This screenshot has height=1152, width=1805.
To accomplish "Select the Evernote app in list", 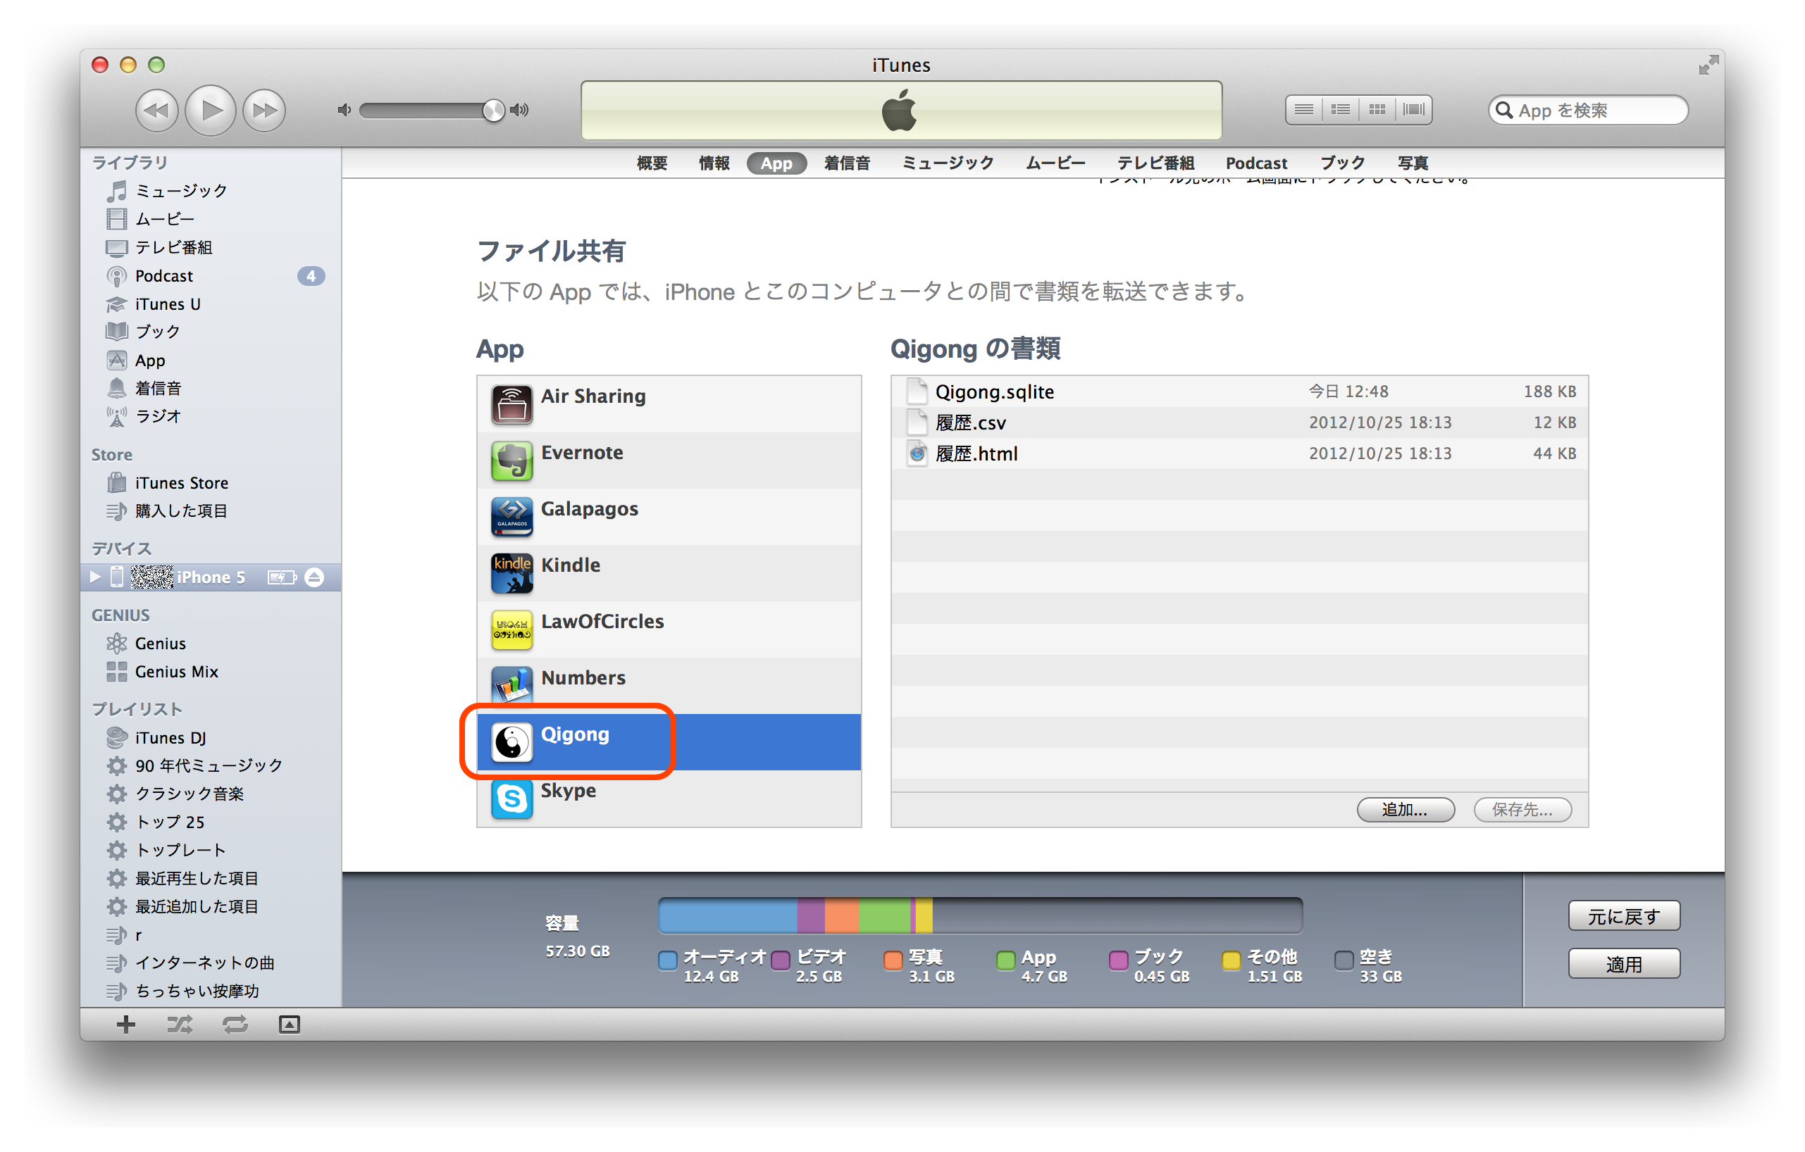I will tap(582, 453).
